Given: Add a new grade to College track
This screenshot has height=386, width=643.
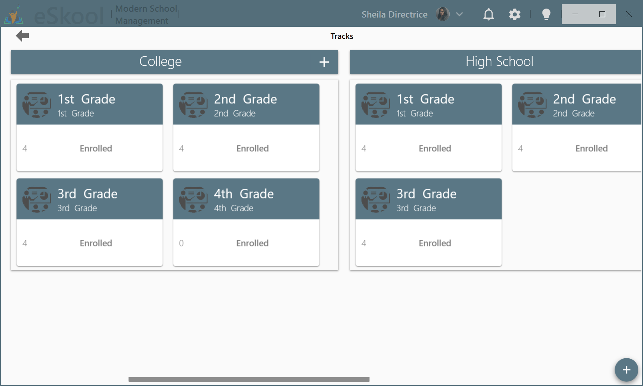Looking at the screenshot, I should pos(324,62).
